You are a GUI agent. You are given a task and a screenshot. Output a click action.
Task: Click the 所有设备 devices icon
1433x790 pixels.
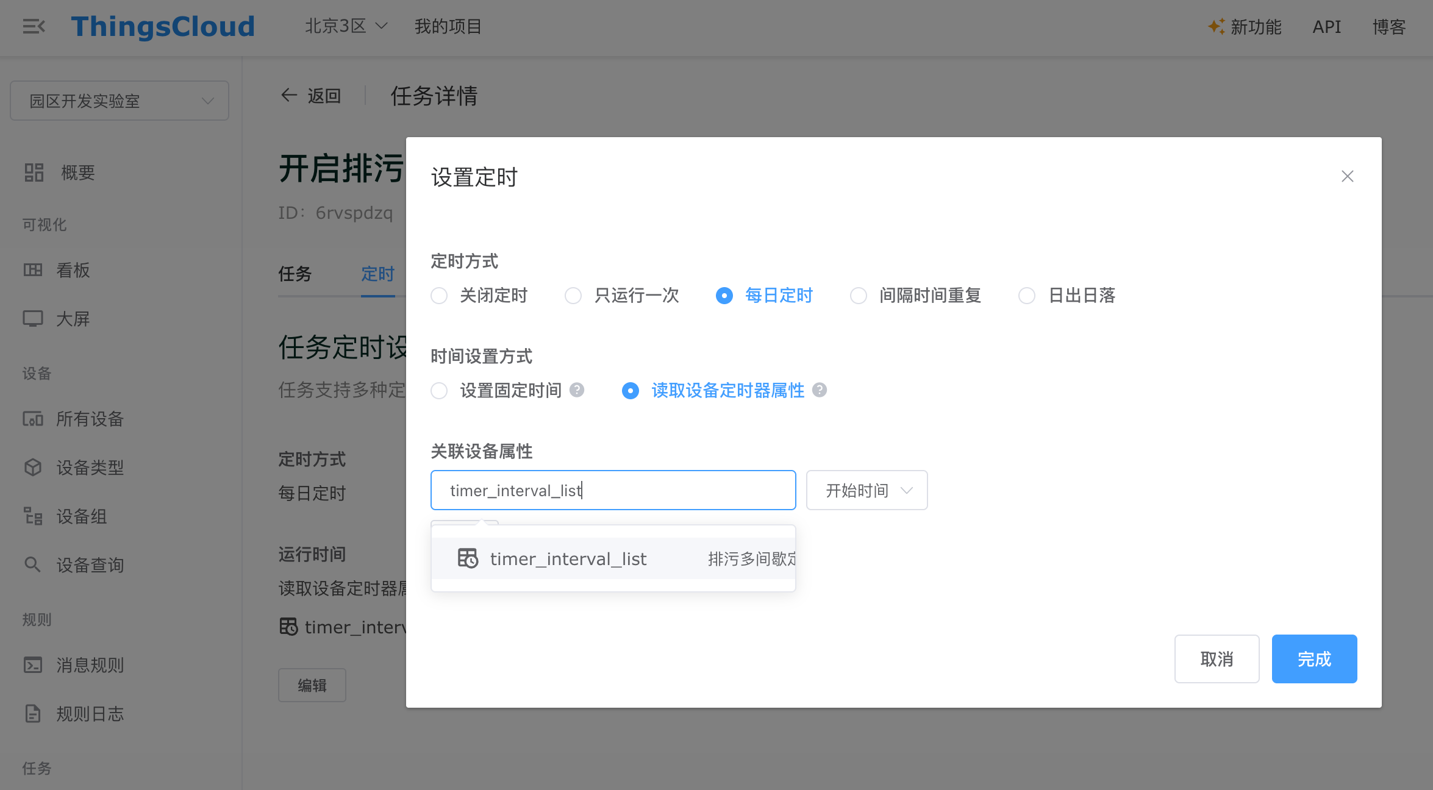click(x=33, y=419)
